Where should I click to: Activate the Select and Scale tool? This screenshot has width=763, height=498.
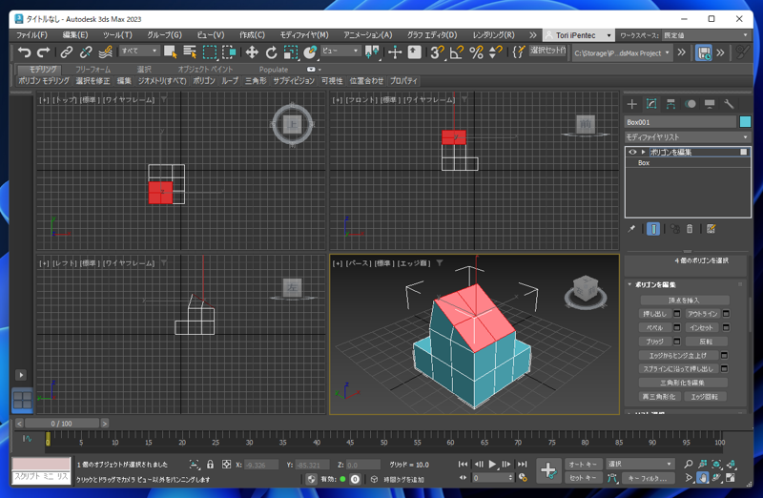click(291, 52)
